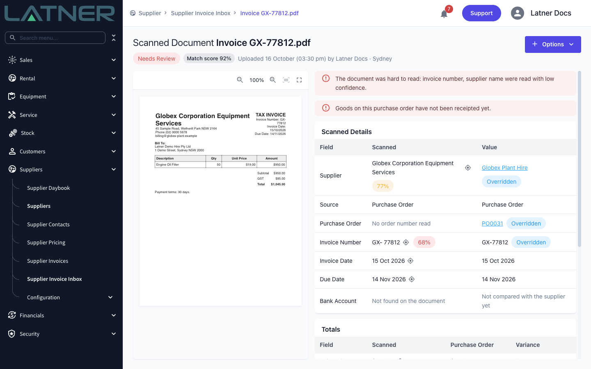Expand the Financials menu chevron
The image size is (591, 369).
[114, 315]
